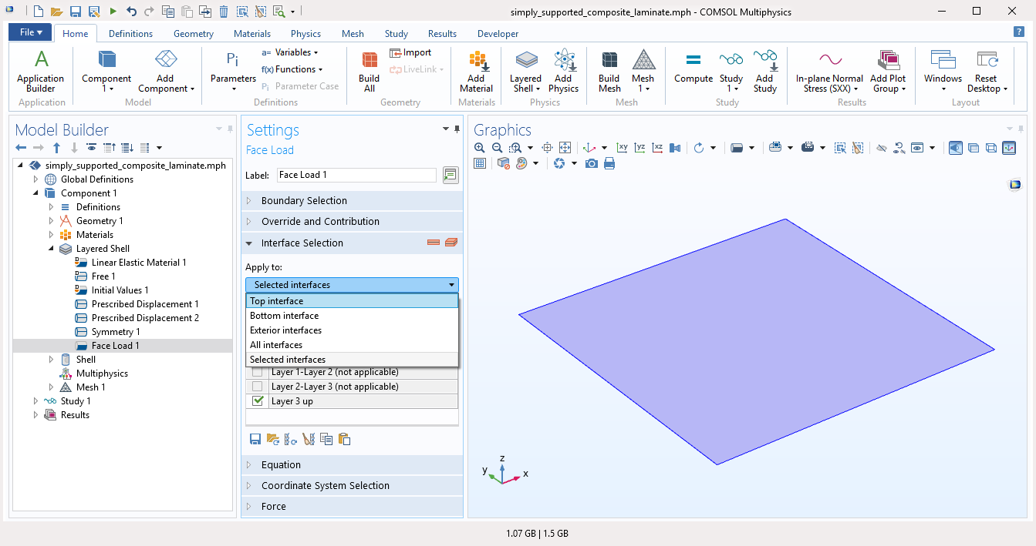The image size is (1036, 546).
Task: Uncheck the Layer 3 up checkbox
Action: [258, 401]
